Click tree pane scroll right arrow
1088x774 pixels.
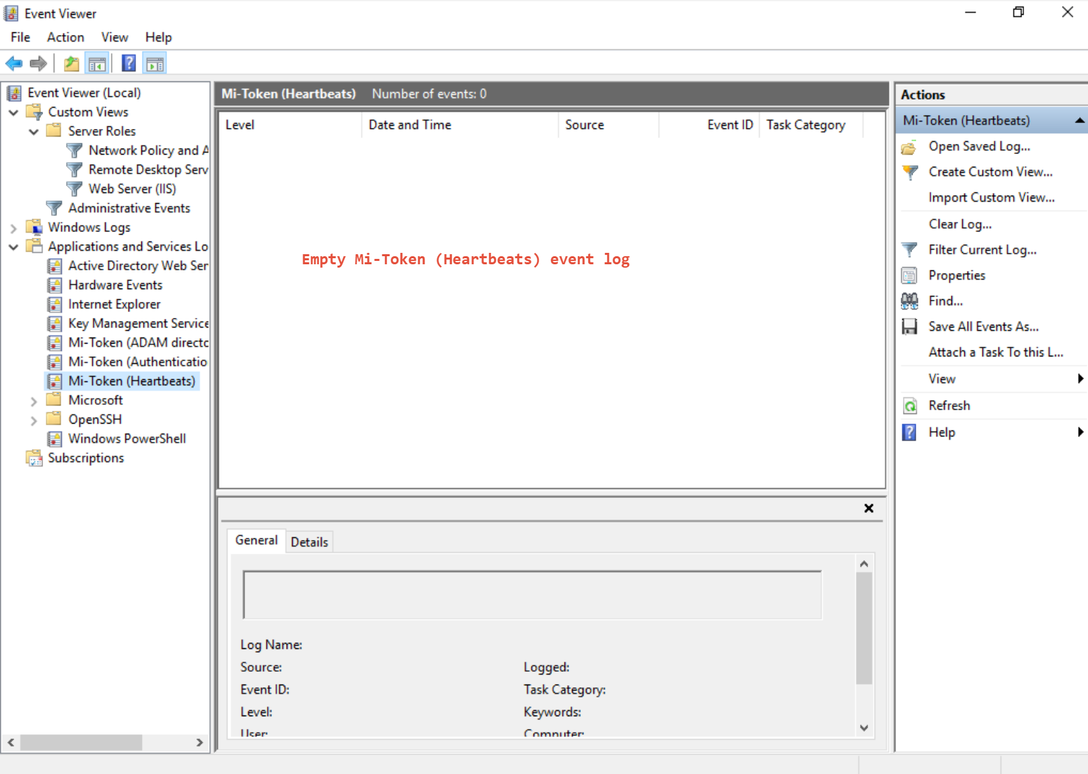[199, 743]
